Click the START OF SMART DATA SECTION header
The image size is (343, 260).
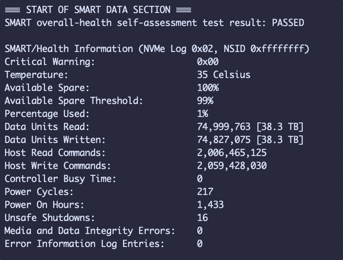[98, 10]
